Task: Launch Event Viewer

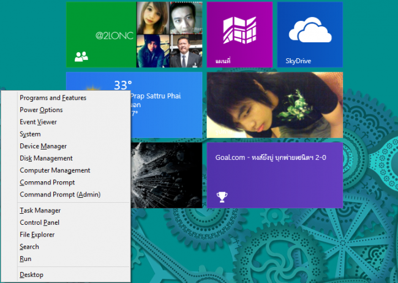Action: pos(38,122)
